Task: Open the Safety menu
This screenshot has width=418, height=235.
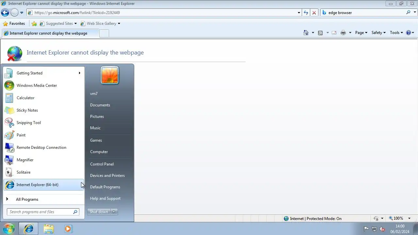Action: point(378,33)
